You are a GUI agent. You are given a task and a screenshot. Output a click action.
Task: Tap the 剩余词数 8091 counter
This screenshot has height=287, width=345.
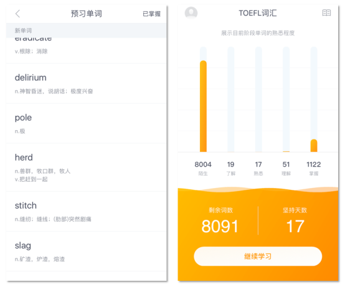(220, 220)
